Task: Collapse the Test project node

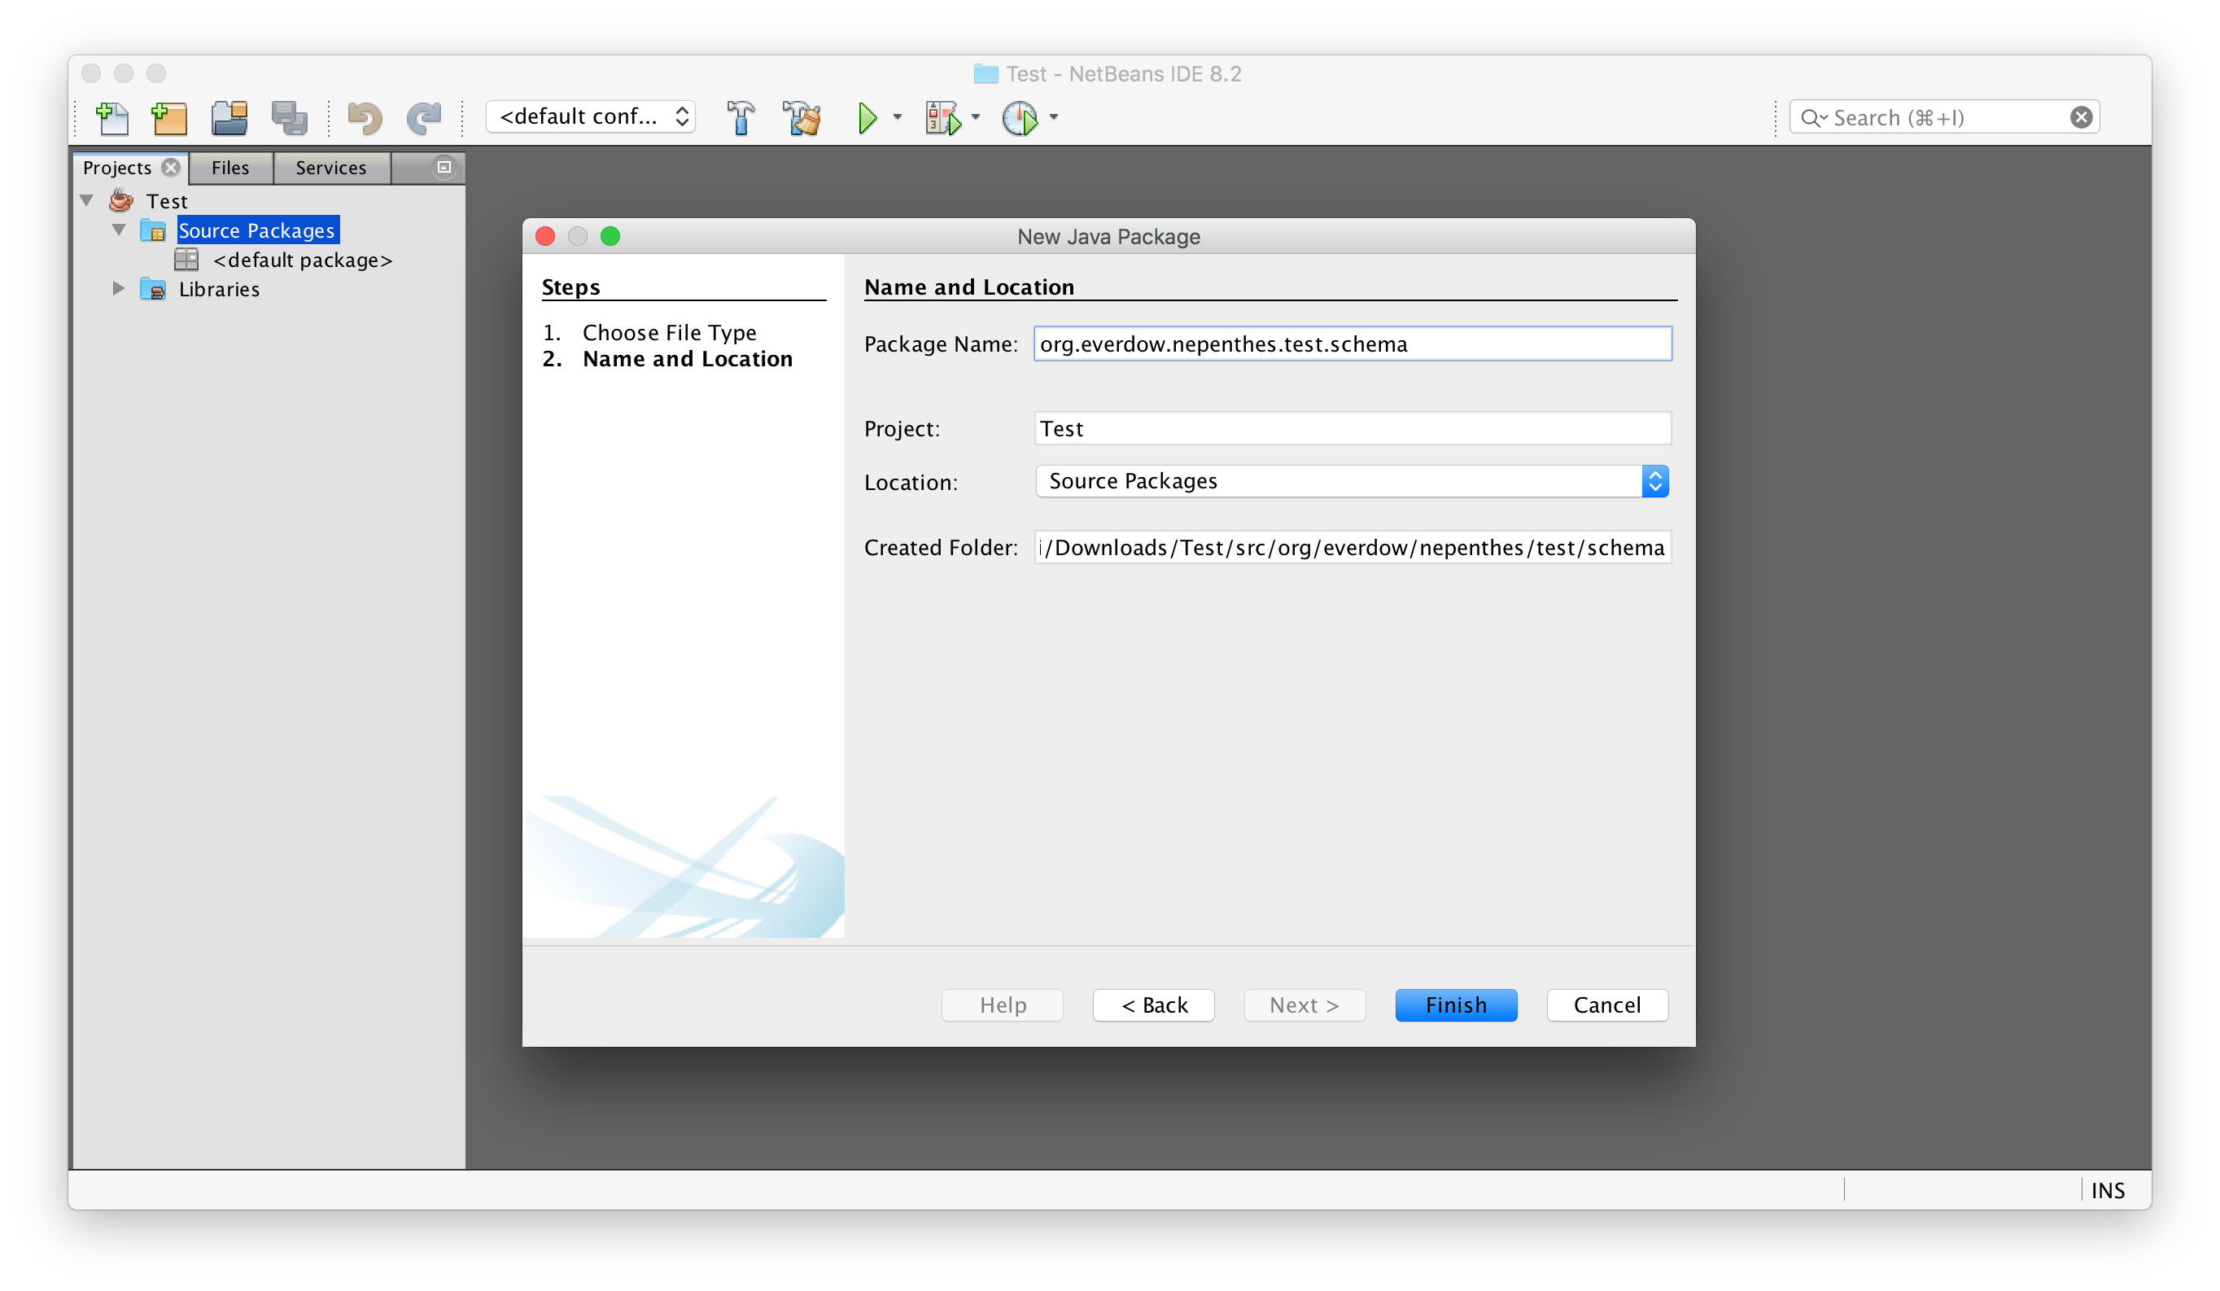Action: [86, 201]
